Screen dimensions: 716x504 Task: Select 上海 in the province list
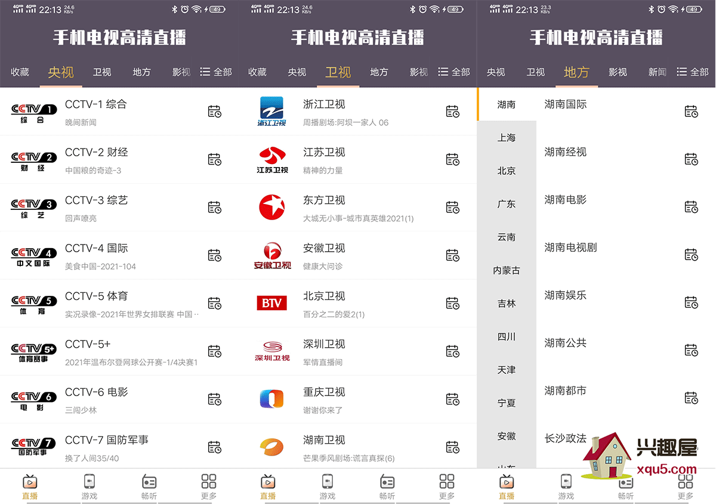507,138
